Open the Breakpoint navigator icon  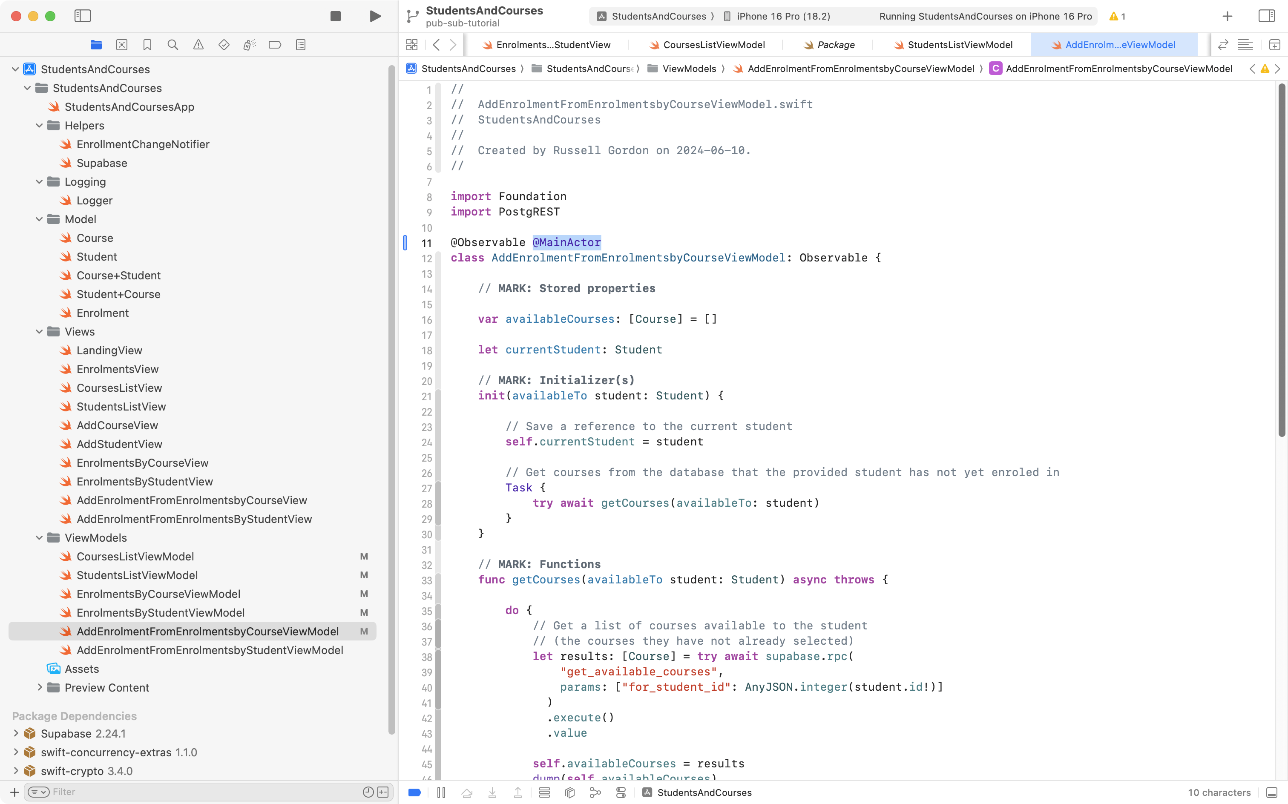click(x=275, y=45)
